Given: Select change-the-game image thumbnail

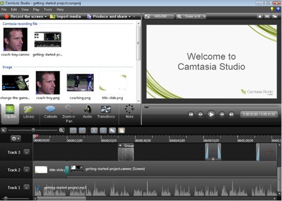Looking at the screenshot, I should click(x=16, y=83).
